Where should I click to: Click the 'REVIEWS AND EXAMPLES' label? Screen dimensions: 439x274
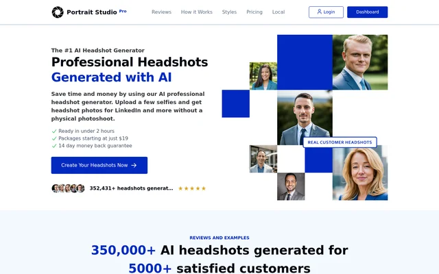tap(219, 238)
